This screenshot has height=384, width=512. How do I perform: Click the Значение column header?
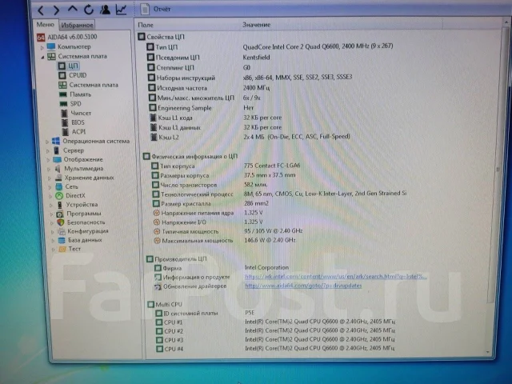click(256, 25)
